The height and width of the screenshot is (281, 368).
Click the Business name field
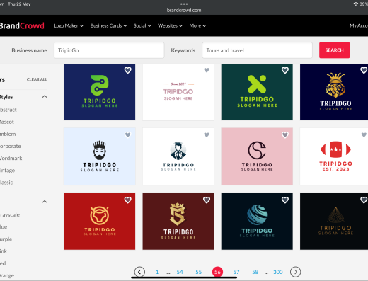tap(109, 50)
